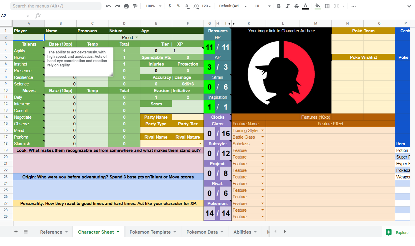Toggle italic formatting

tap(288, 6)
